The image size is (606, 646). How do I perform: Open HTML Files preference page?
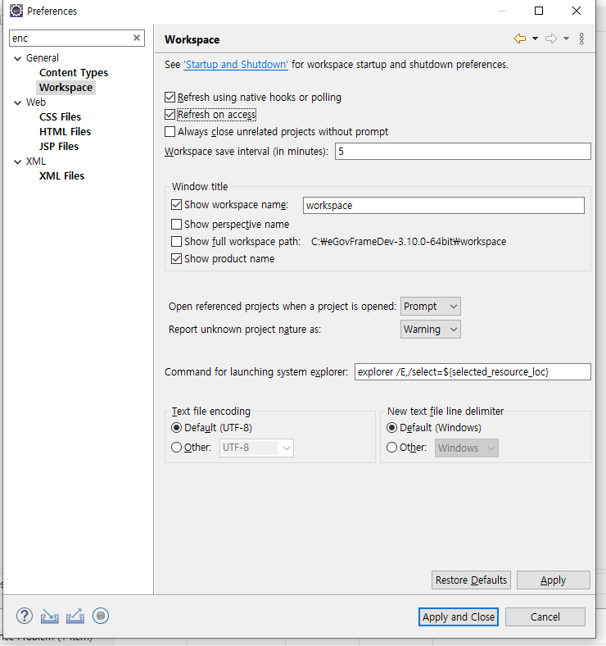click(65, 132)
